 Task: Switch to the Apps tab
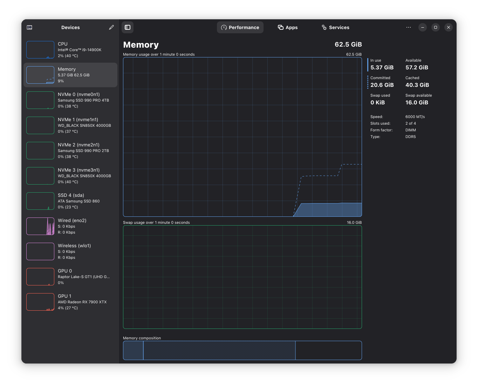[288, 27]
